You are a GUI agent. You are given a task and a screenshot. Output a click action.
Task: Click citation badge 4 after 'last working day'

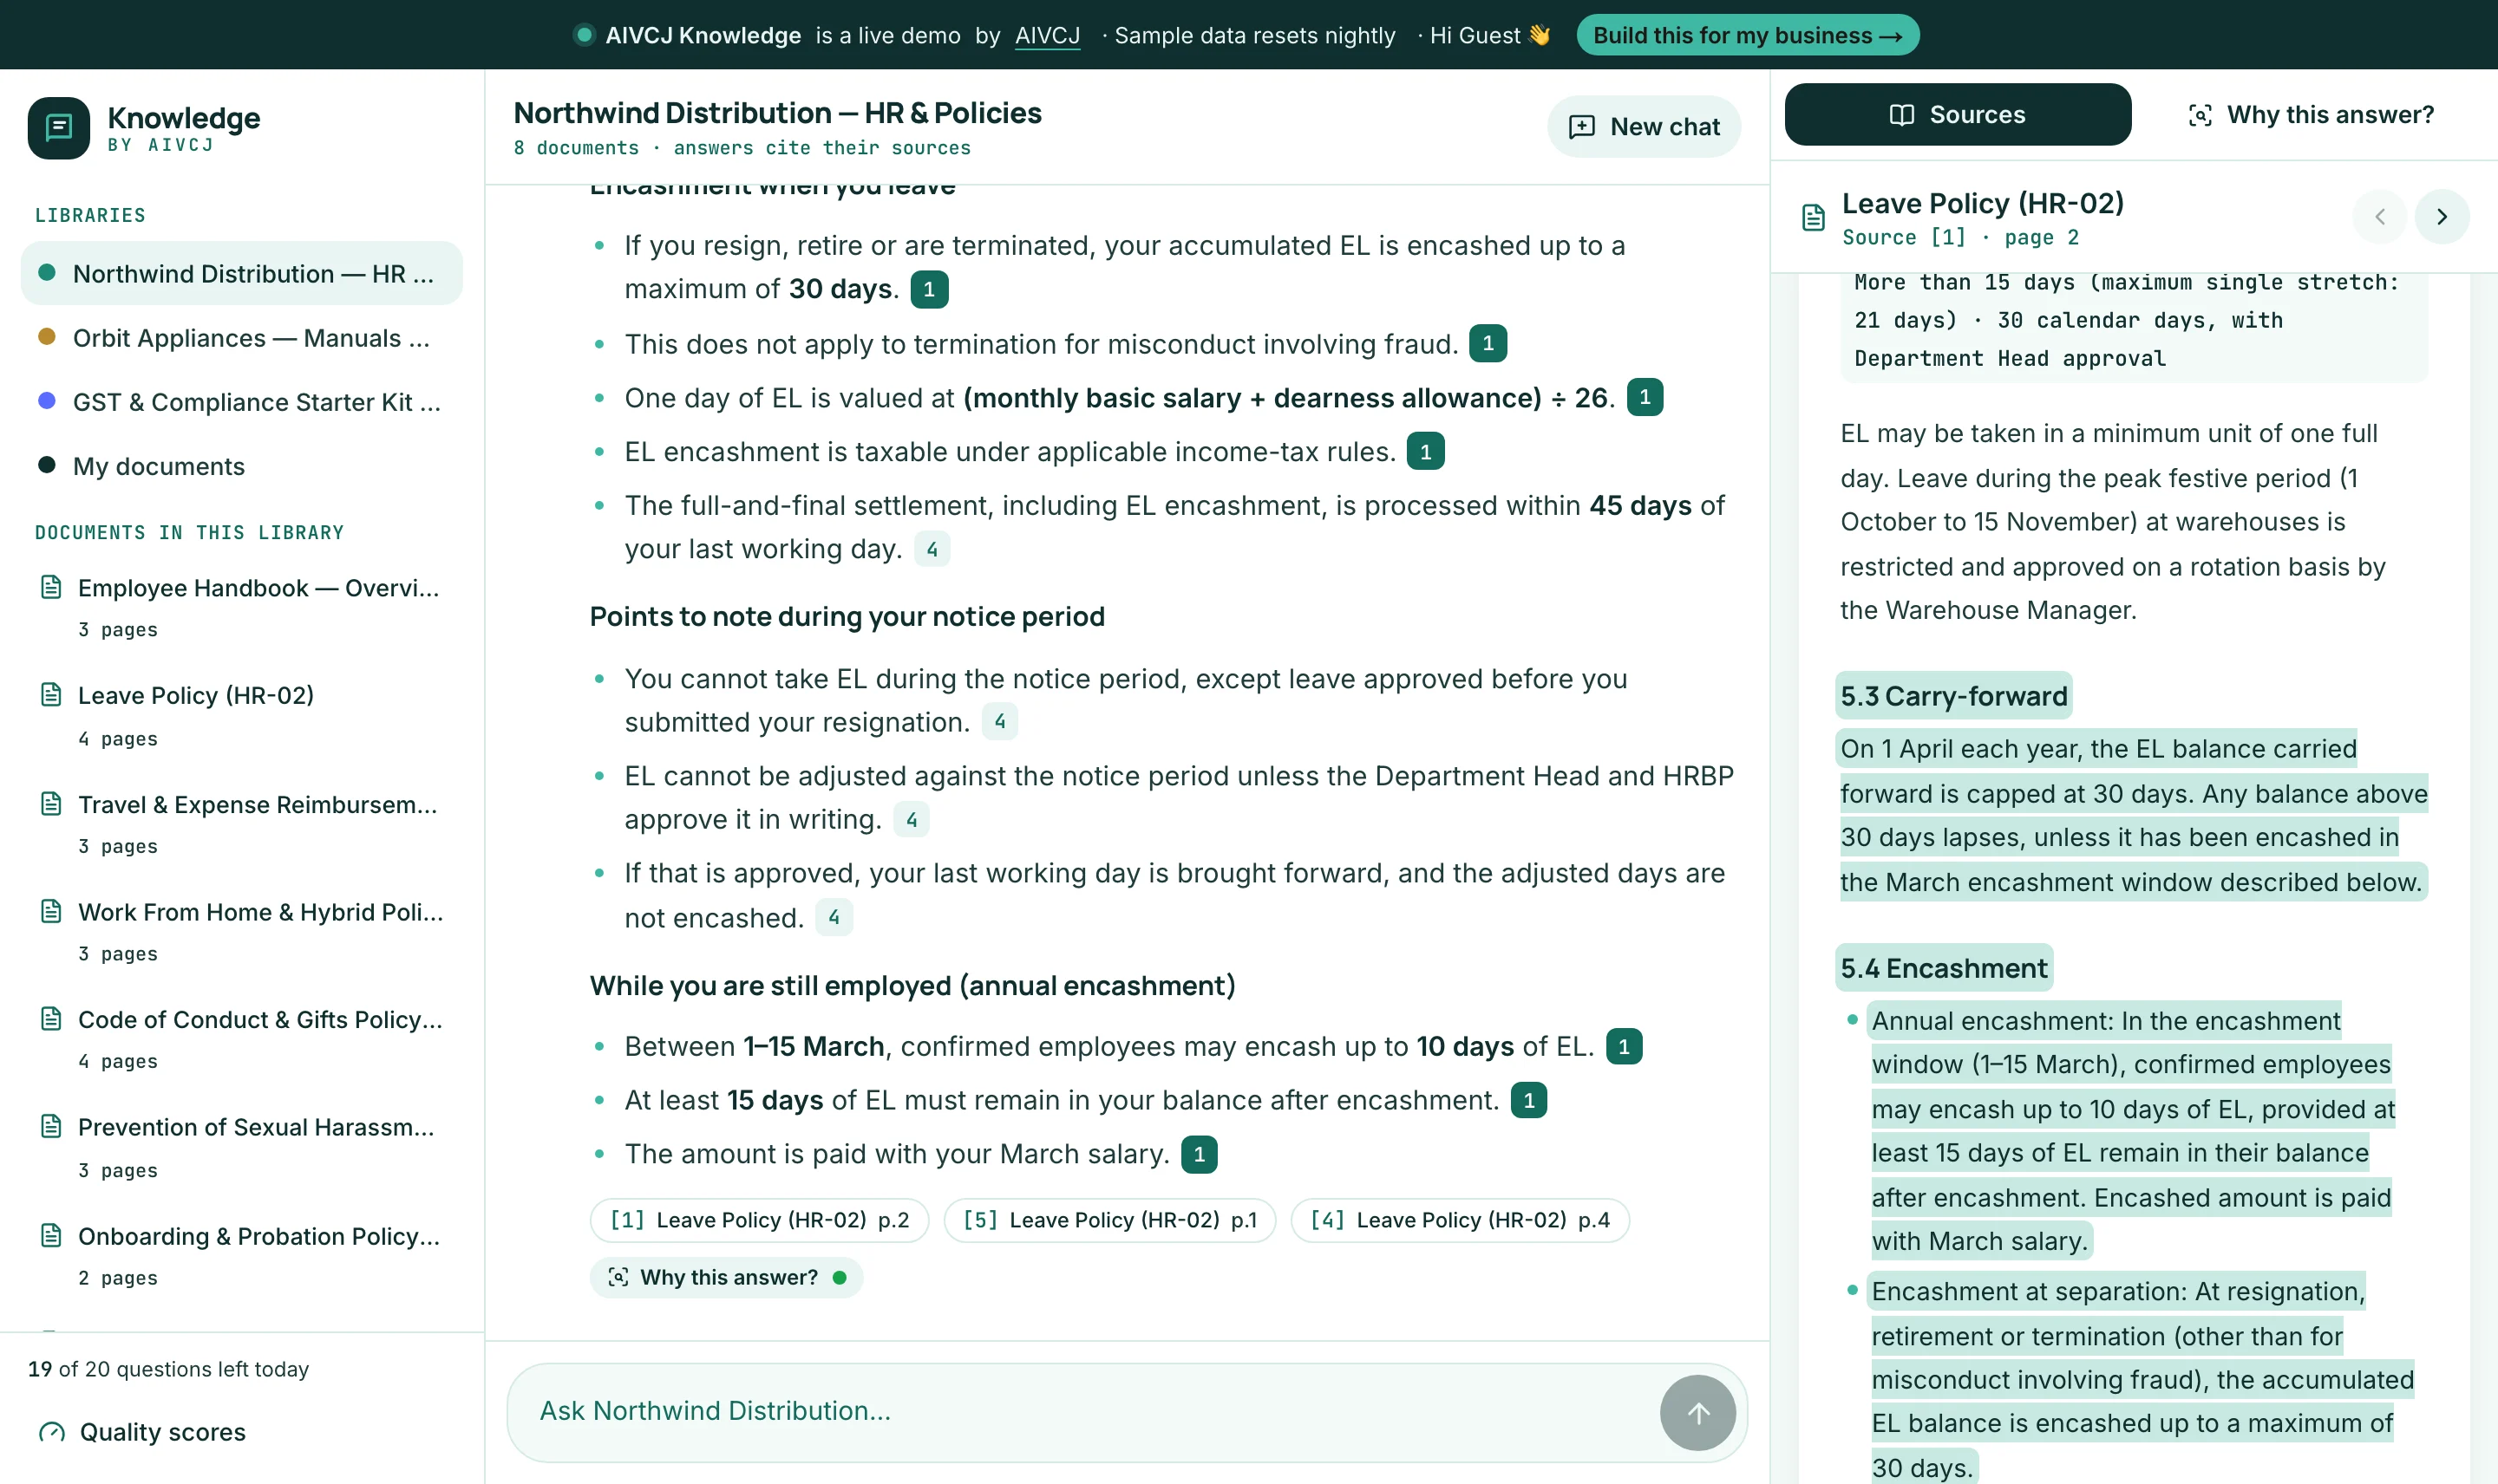pyautogui.click(x=932, y=549)
